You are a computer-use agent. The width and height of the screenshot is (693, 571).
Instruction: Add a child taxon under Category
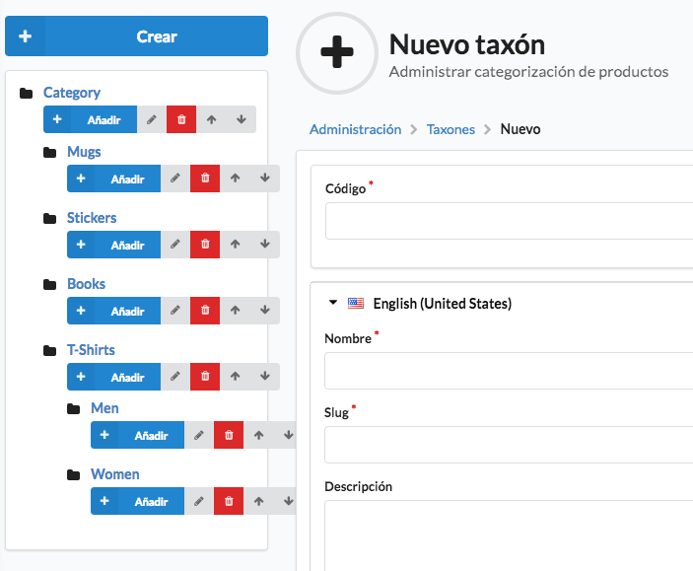[x=90, y=119]
